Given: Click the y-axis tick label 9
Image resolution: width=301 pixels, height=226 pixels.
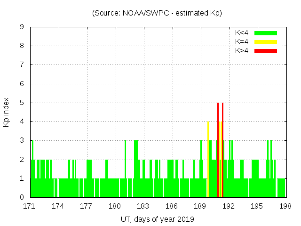Looking at the screenshot, I should click(x=22, y=27).
